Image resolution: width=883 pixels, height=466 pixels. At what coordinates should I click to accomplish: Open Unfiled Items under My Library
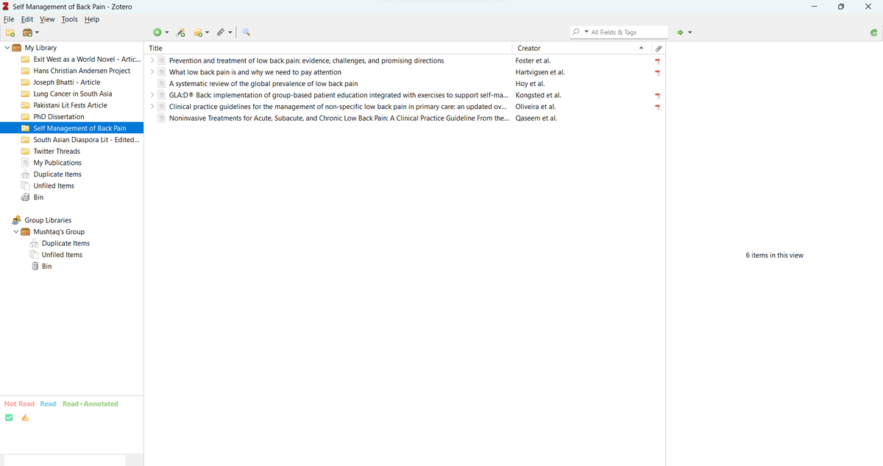(x=54, y=186)
